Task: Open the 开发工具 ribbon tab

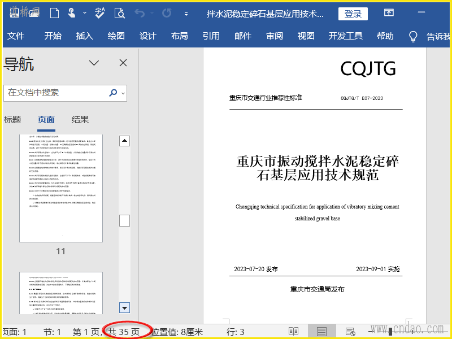Action: click(346, 36)
